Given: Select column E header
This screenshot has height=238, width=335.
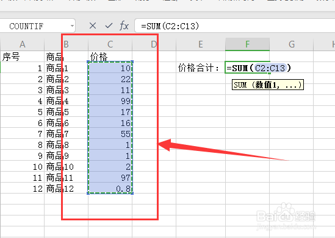Looking at the screenshot, I should [x=200, y=44].
